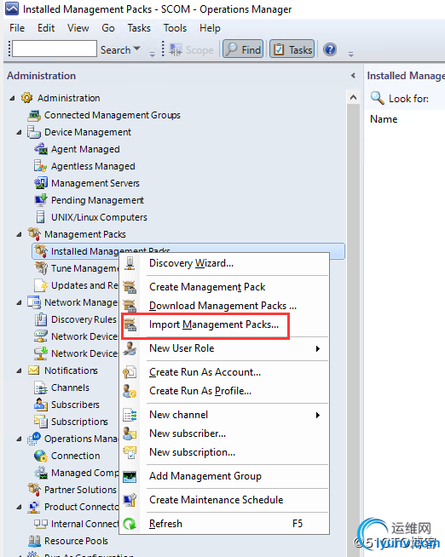445x557 pixels.
Task: Click the Name column header
Action: [384, 119]
